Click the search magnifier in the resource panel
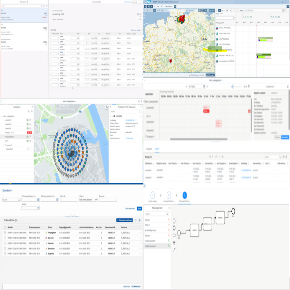 pyautogui.click(x=234, y=18)
